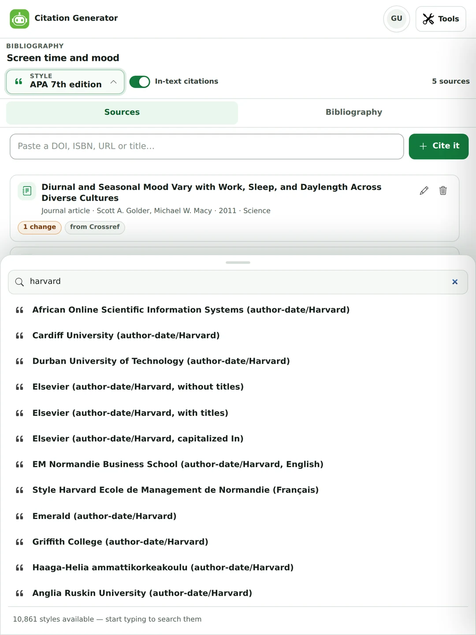Click quote icon beside Style Harvard Ecole

[19, 490]
